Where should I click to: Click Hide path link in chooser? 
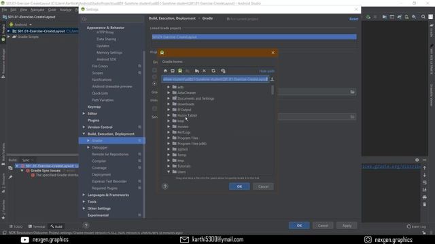tap(266, 71)
